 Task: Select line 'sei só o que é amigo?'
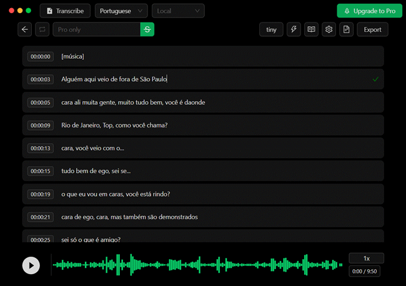point(203,236)
